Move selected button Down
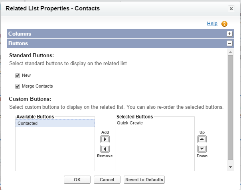Screen dimensions: 241x190 pyautogui.click(x=202, y=149)
